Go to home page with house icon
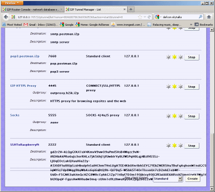The width and height of the screenshot is (215, 192). 209,17
